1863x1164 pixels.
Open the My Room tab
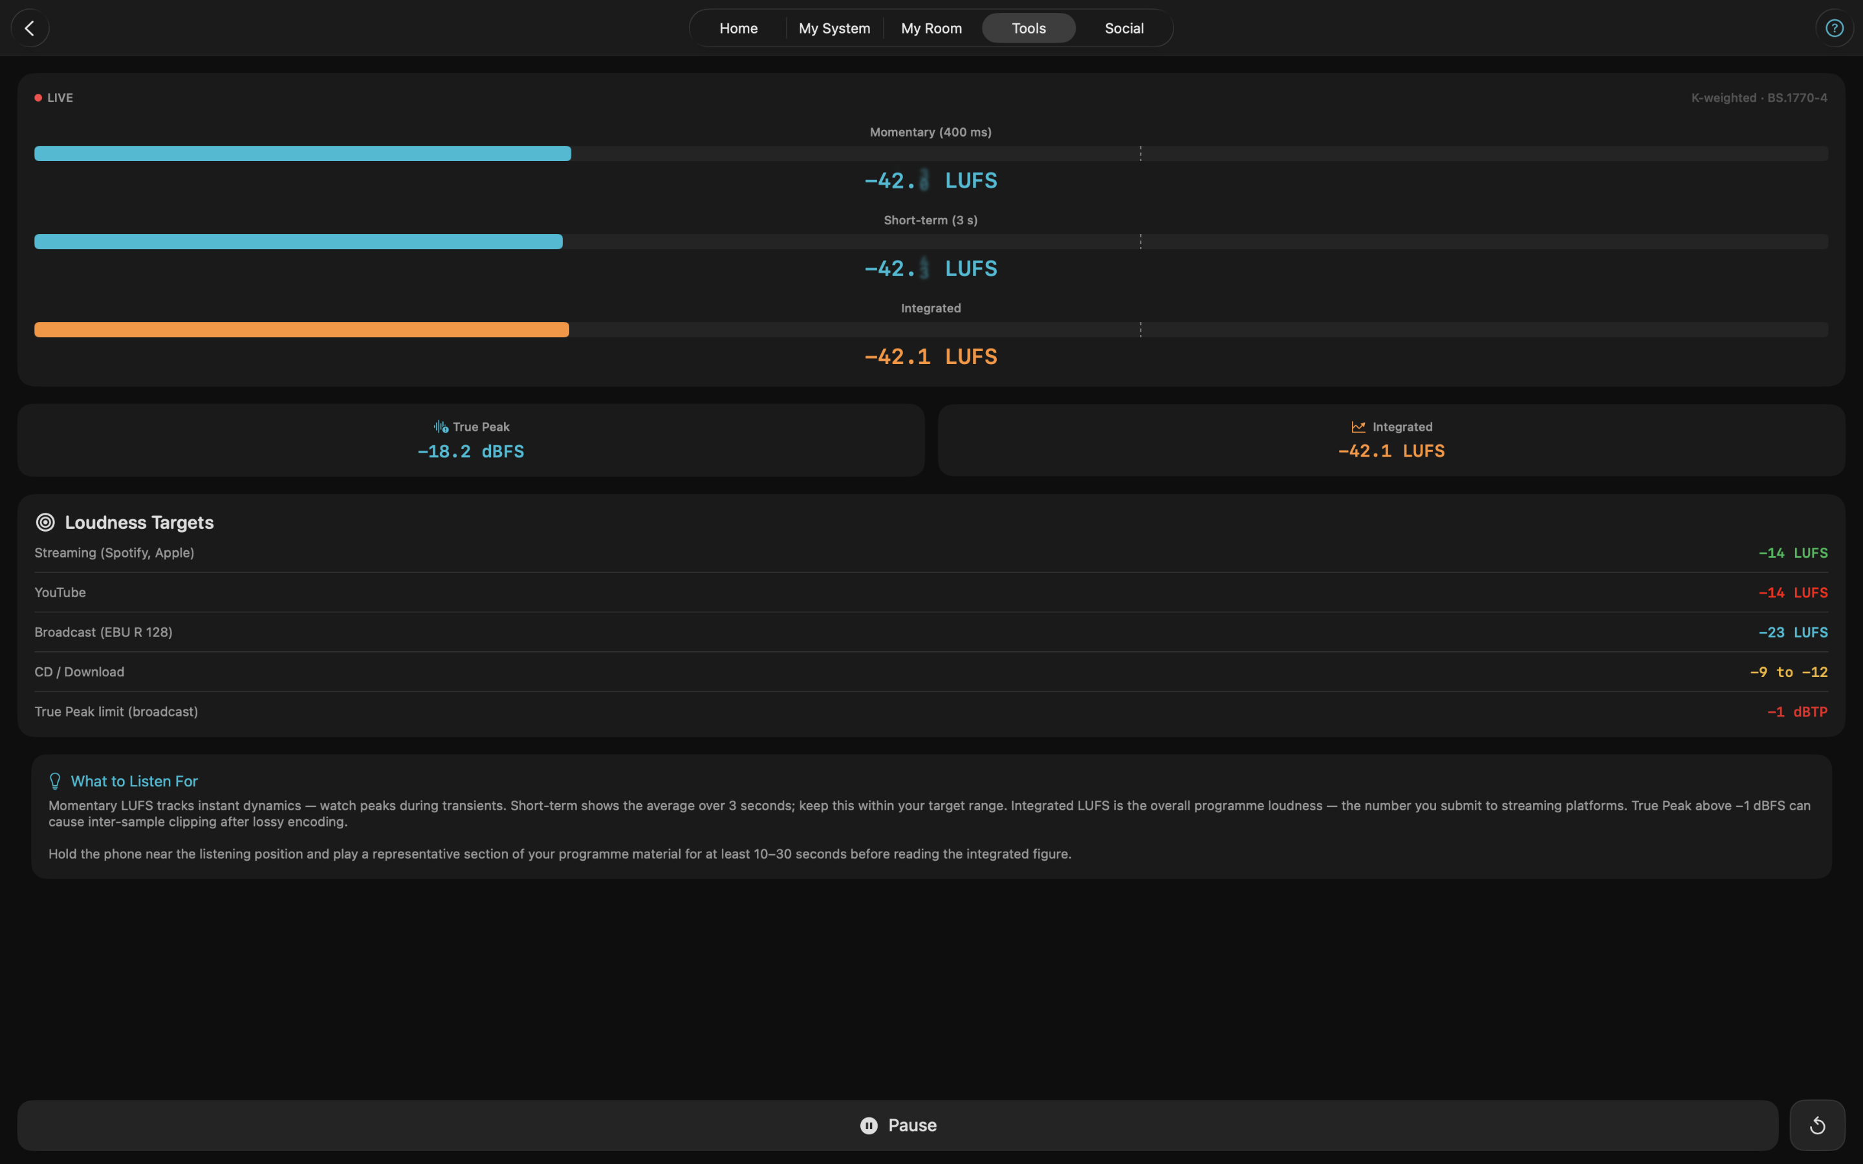(x=931, y=28)
